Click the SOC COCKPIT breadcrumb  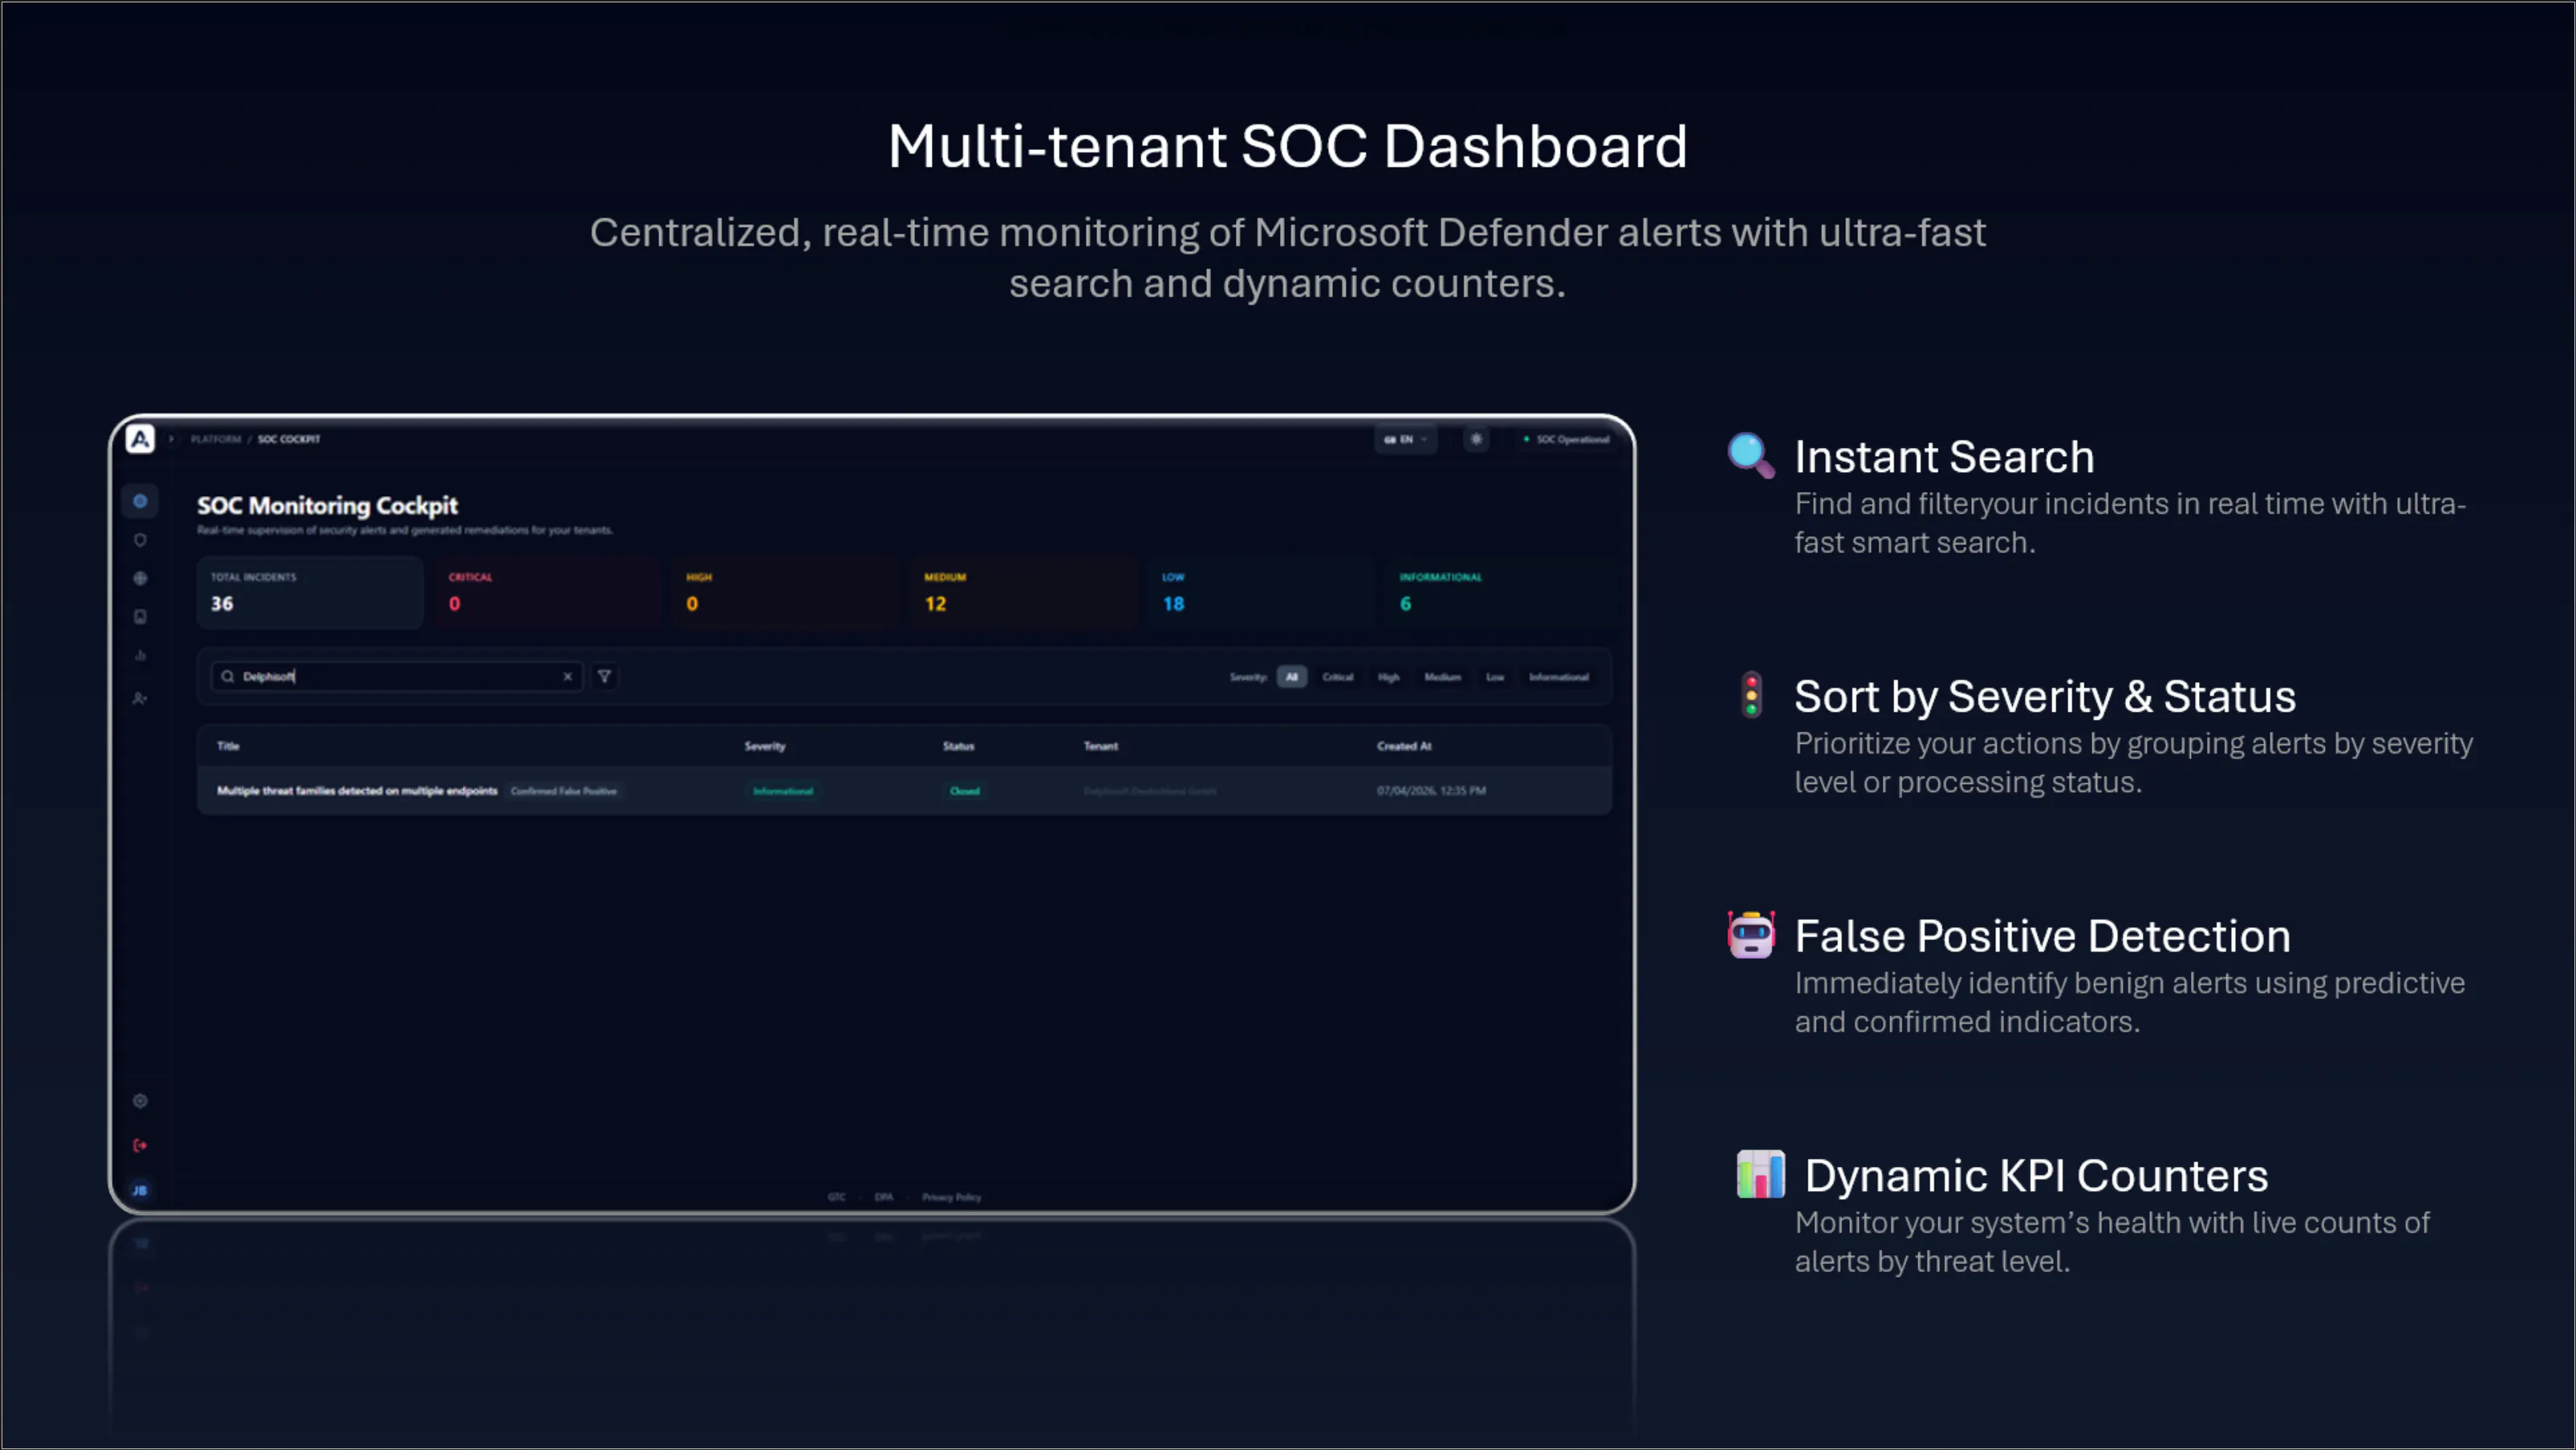point(289,438)
